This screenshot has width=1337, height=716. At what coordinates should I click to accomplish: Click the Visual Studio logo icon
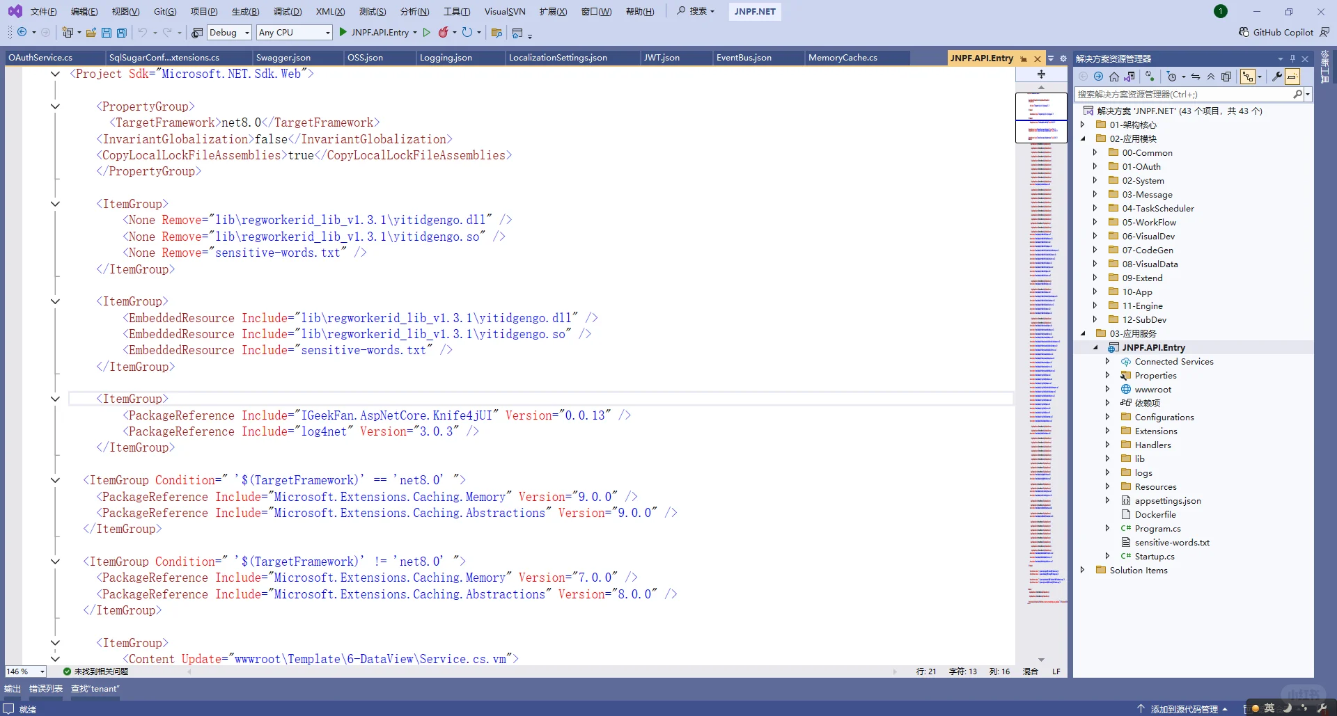click(15, 11)
